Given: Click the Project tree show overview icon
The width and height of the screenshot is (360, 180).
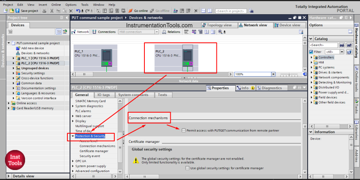Looking at the screenshot, I should point(59,32).
